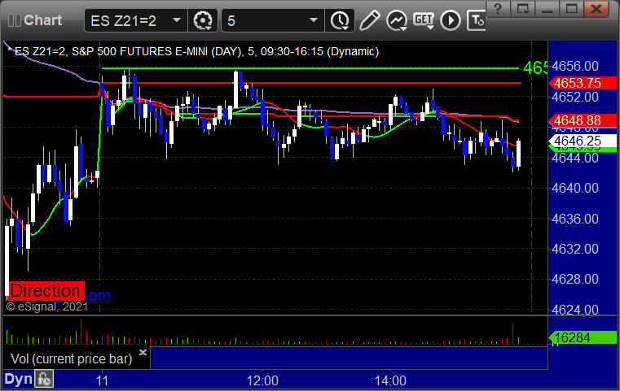
Task: Toggle the lock icon beside Dyn
Action: (x=44, y=379)
